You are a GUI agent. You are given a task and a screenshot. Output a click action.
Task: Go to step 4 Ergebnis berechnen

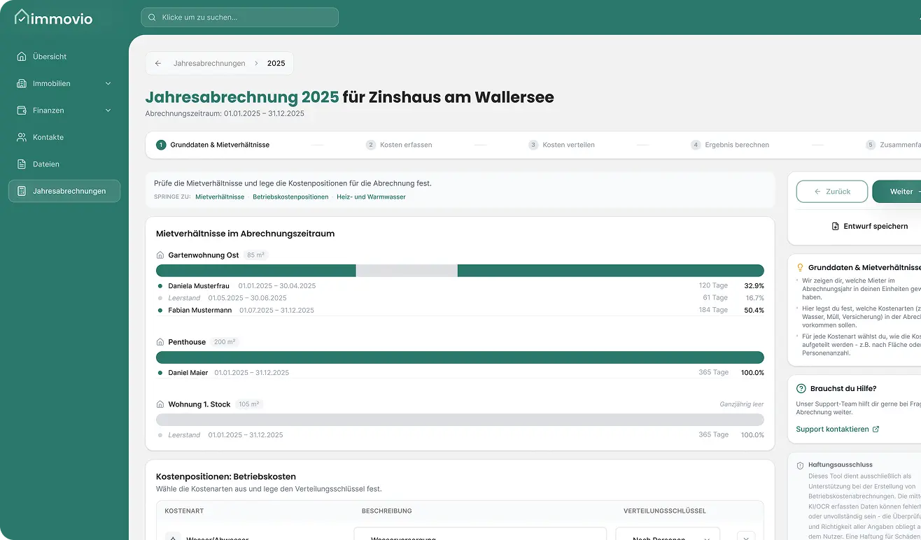coord(729,145)
